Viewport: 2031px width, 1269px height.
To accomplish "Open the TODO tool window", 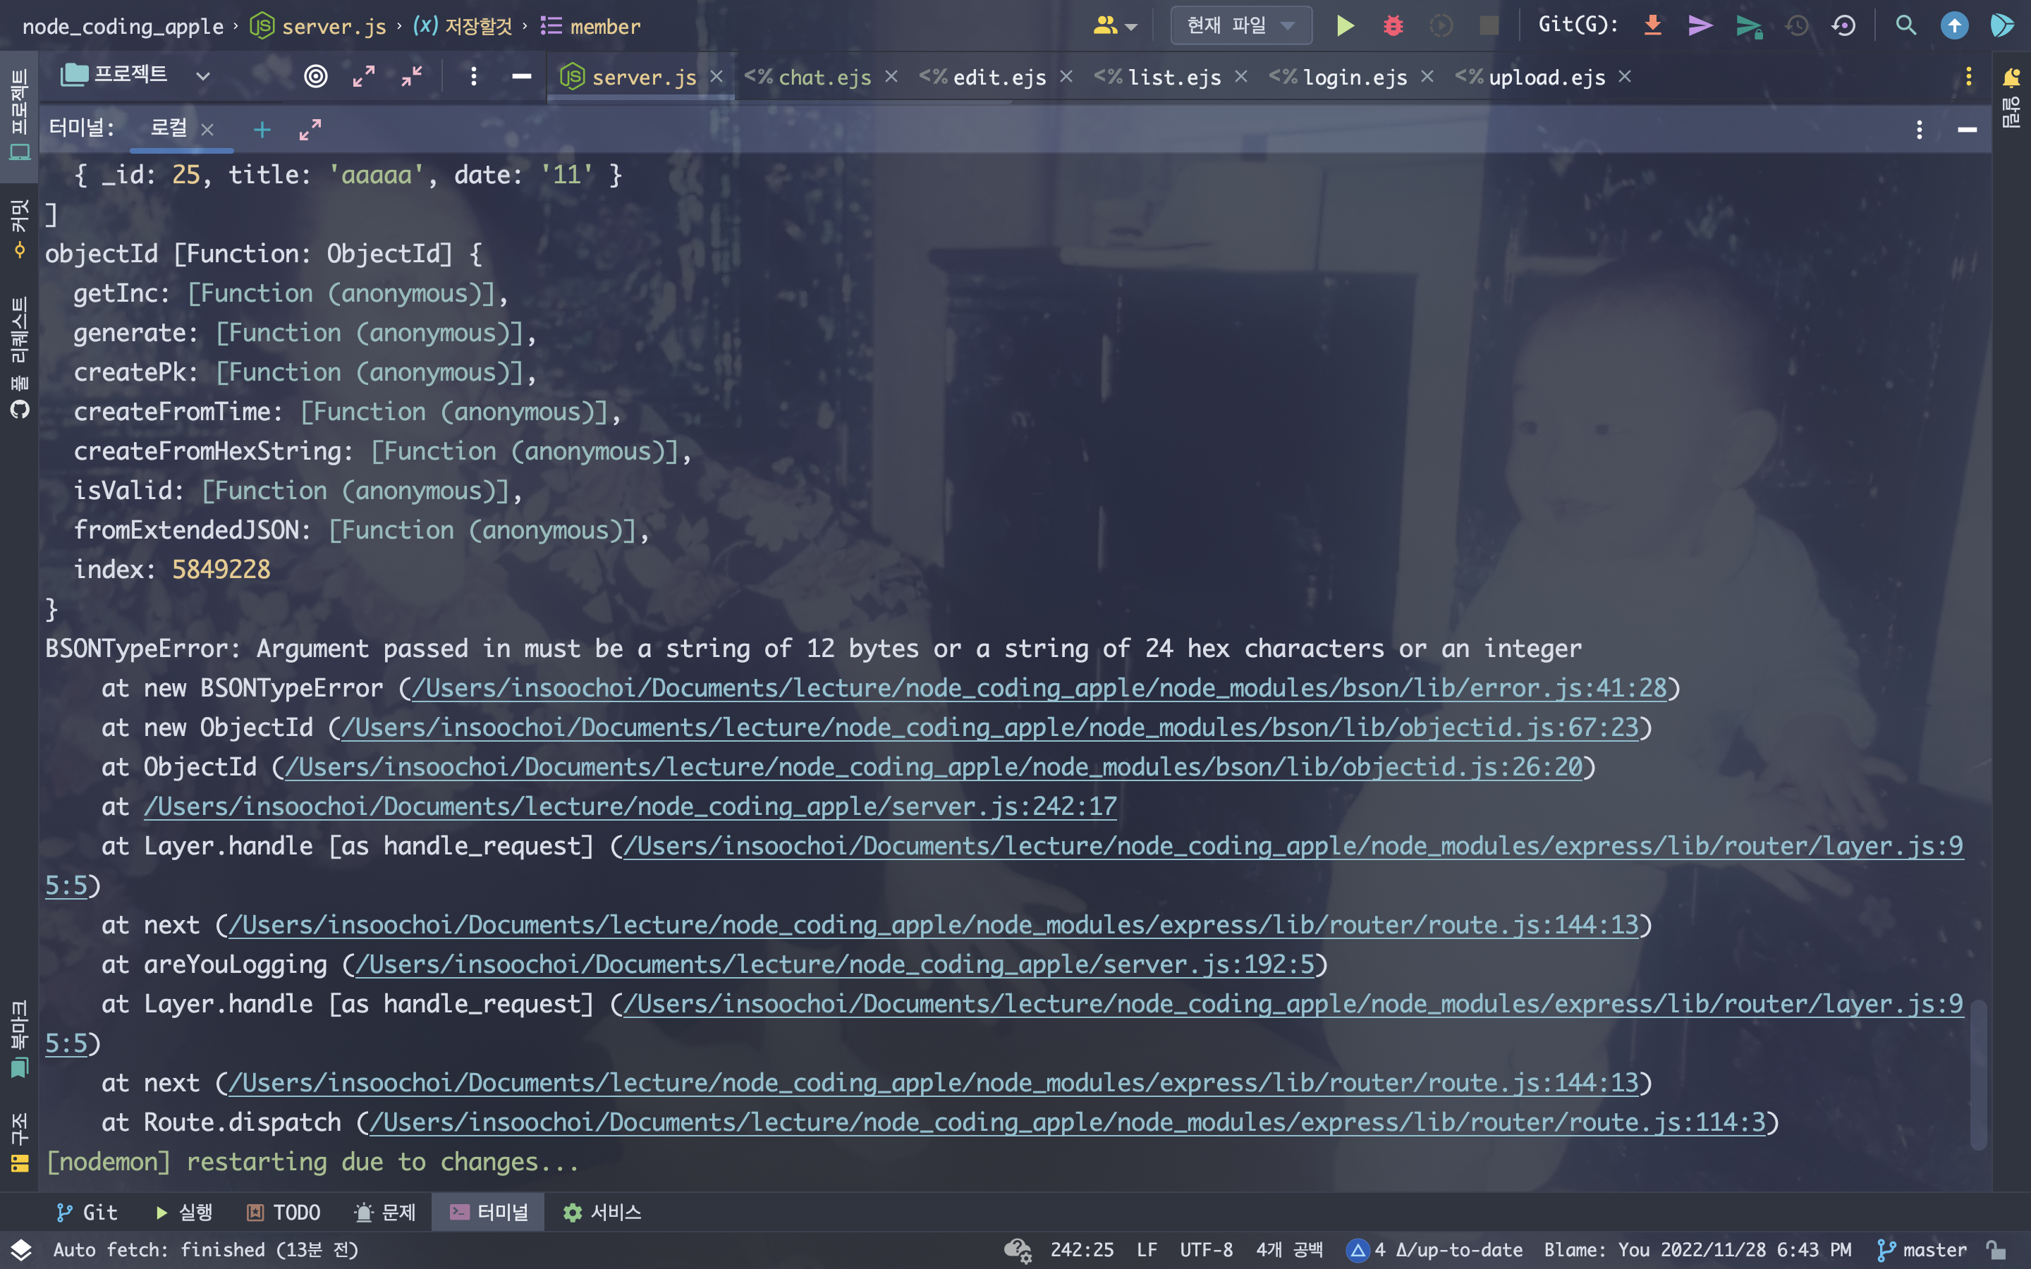I will click(x=283, y=1212).
